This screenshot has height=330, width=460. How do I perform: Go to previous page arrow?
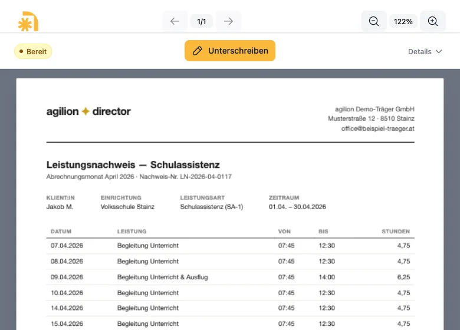point(175,21)
